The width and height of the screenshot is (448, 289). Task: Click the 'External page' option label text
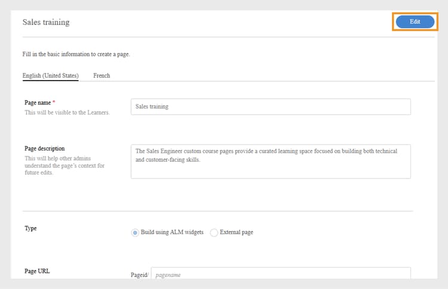(x=237, y=232)
